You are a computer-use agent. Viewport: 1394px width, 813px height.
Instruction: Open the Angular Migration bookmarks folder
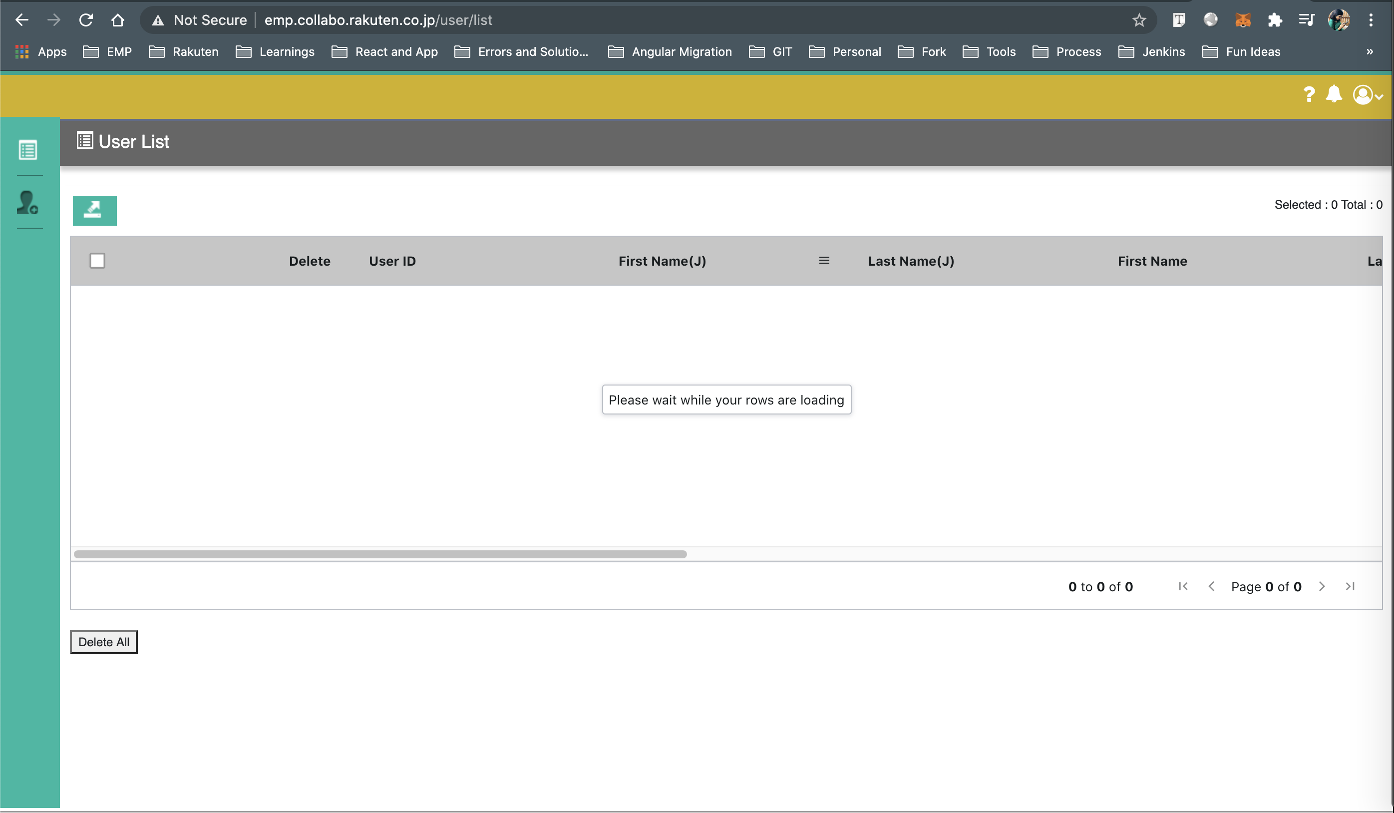[x=670, y=51]
